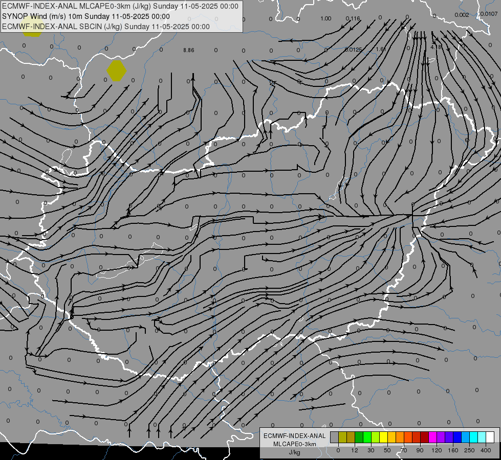Select the bright green legend swatch
This screenshot has width=501, height=460.
point(367,437)
